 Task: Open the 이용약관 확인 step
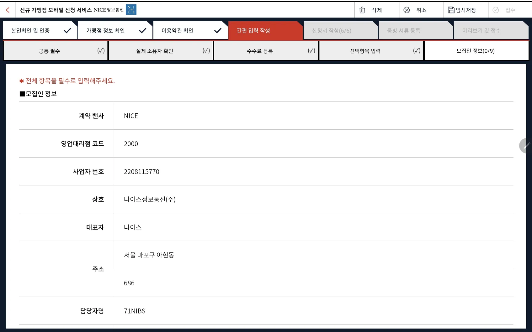[190, 30]
